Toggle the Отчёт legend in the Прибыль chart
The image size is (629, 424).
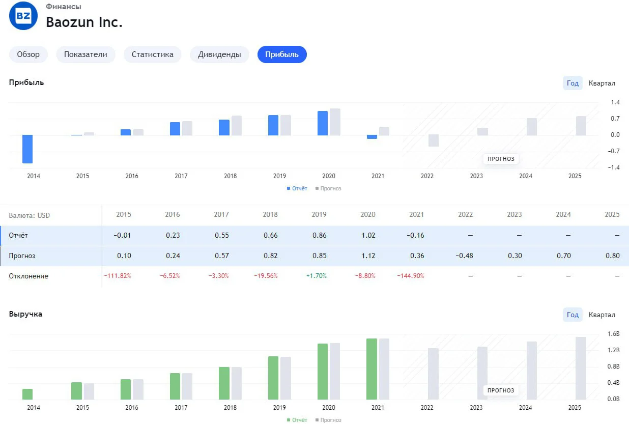[297, 188]
